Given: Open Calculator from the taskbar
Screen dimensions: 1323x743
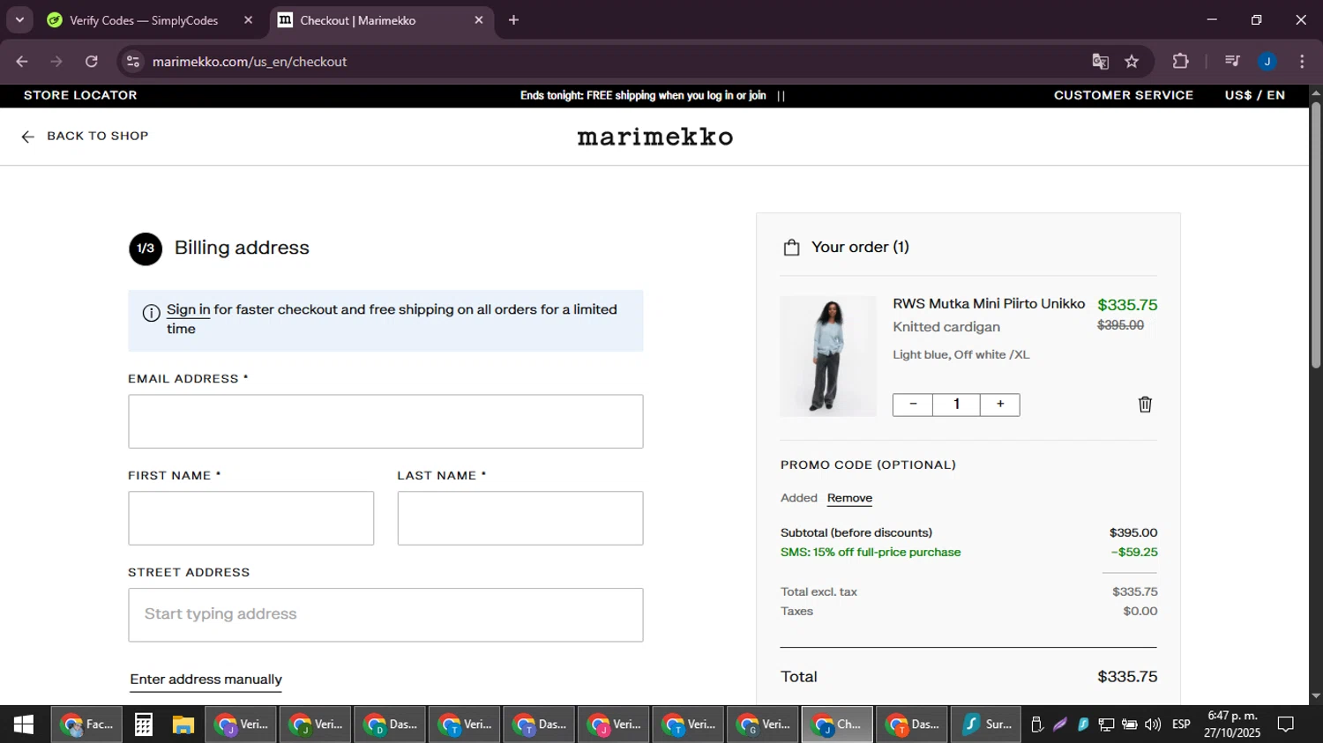Looking at the screenshot, I should tap(143, 724).
